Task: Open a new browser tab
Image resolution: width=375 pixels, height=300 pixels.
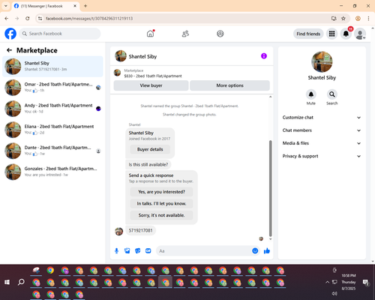Action: [x=85, y=6]
